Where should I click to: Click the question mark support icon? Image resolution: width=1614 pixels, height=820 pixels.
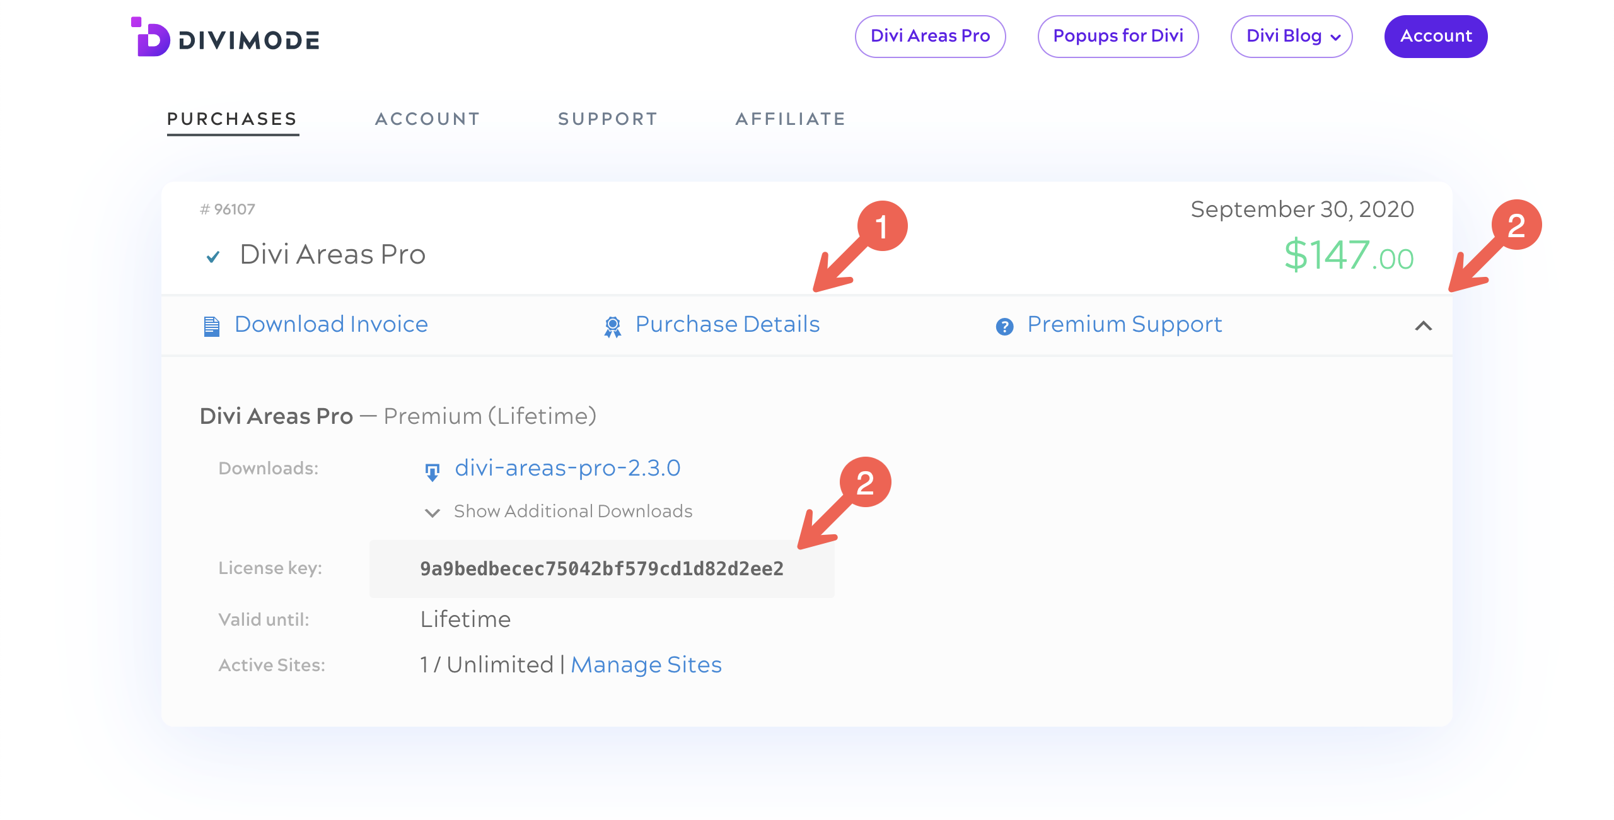1004,327
